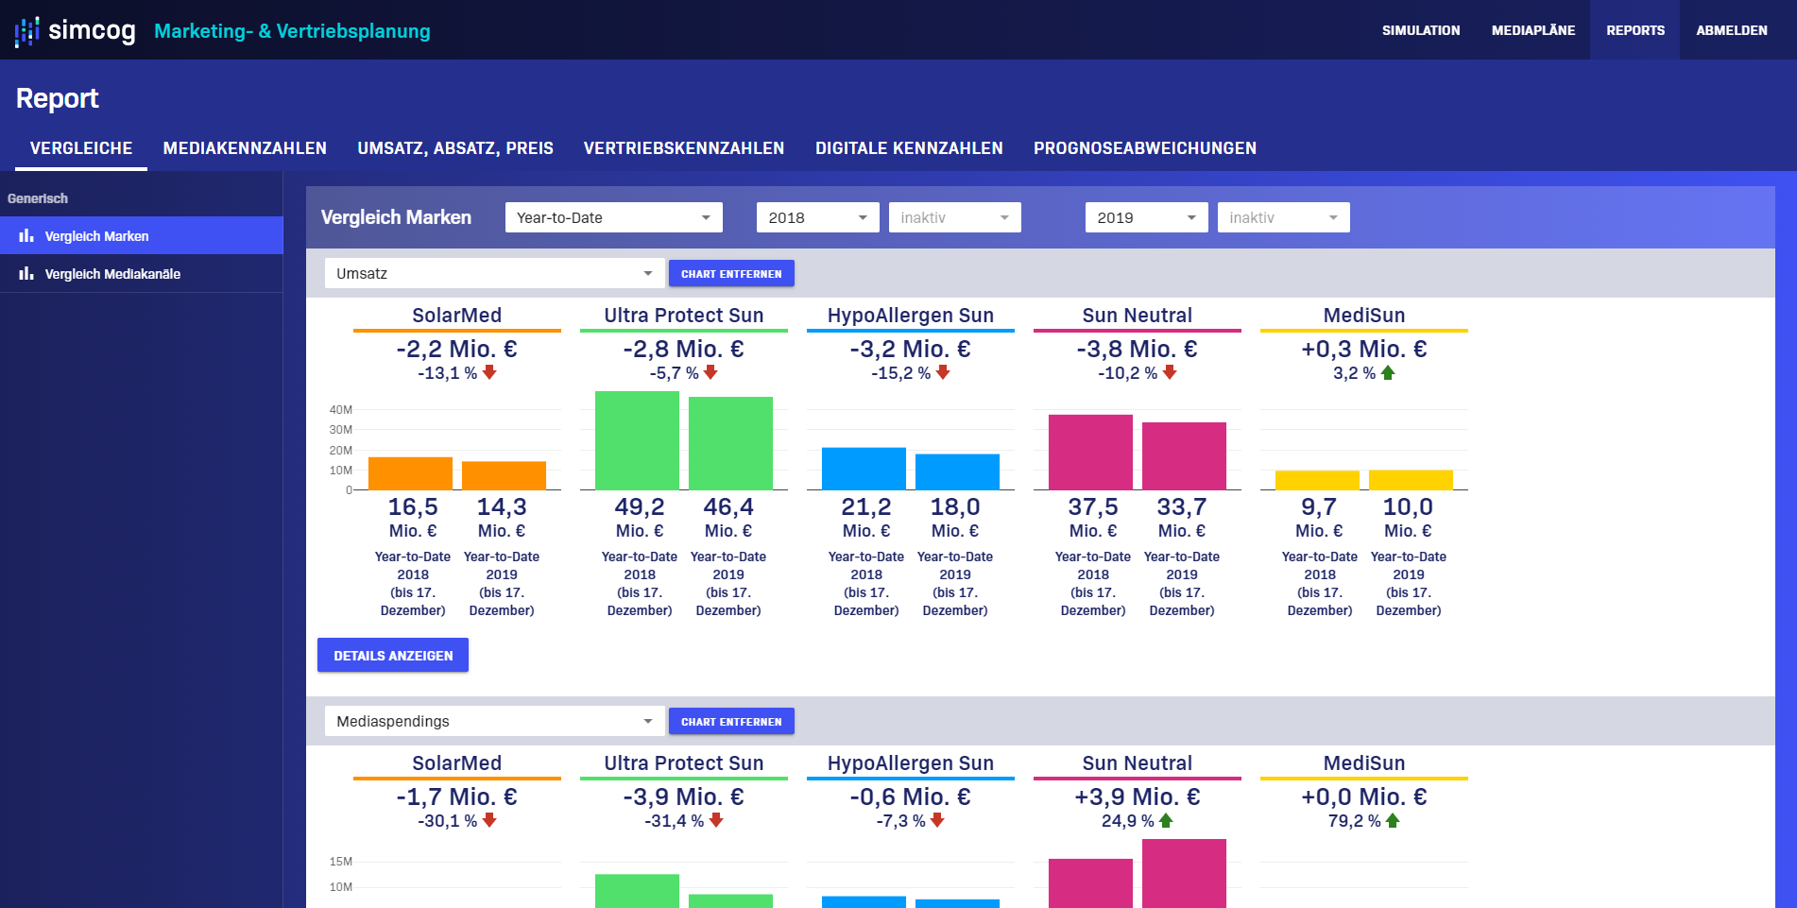Click the green Ultra Protect Sun 46,4 Mio. € bar
The height and width of the screenshot is (908, 1797).
(x=730, y=443)
